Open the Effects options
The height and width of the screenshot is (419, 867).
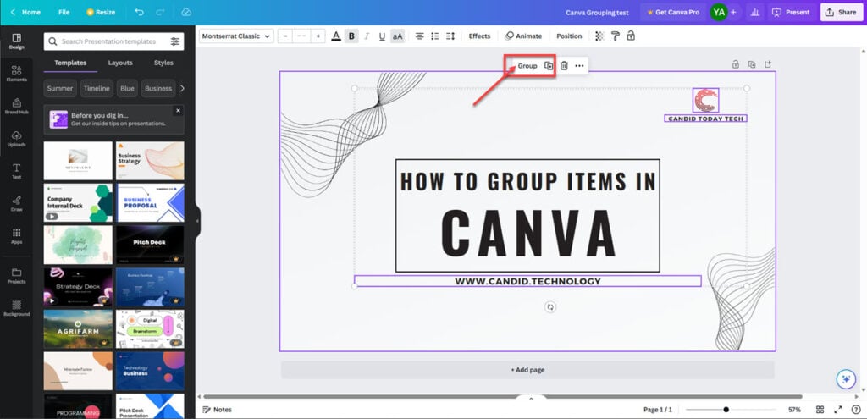[x=479, y=36]
